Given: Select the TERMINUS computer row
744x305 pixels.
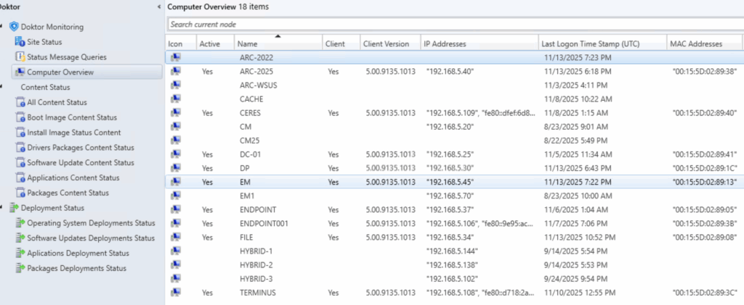Looking at the screenshot, I should pyautogui.click(x=257, y=293).
